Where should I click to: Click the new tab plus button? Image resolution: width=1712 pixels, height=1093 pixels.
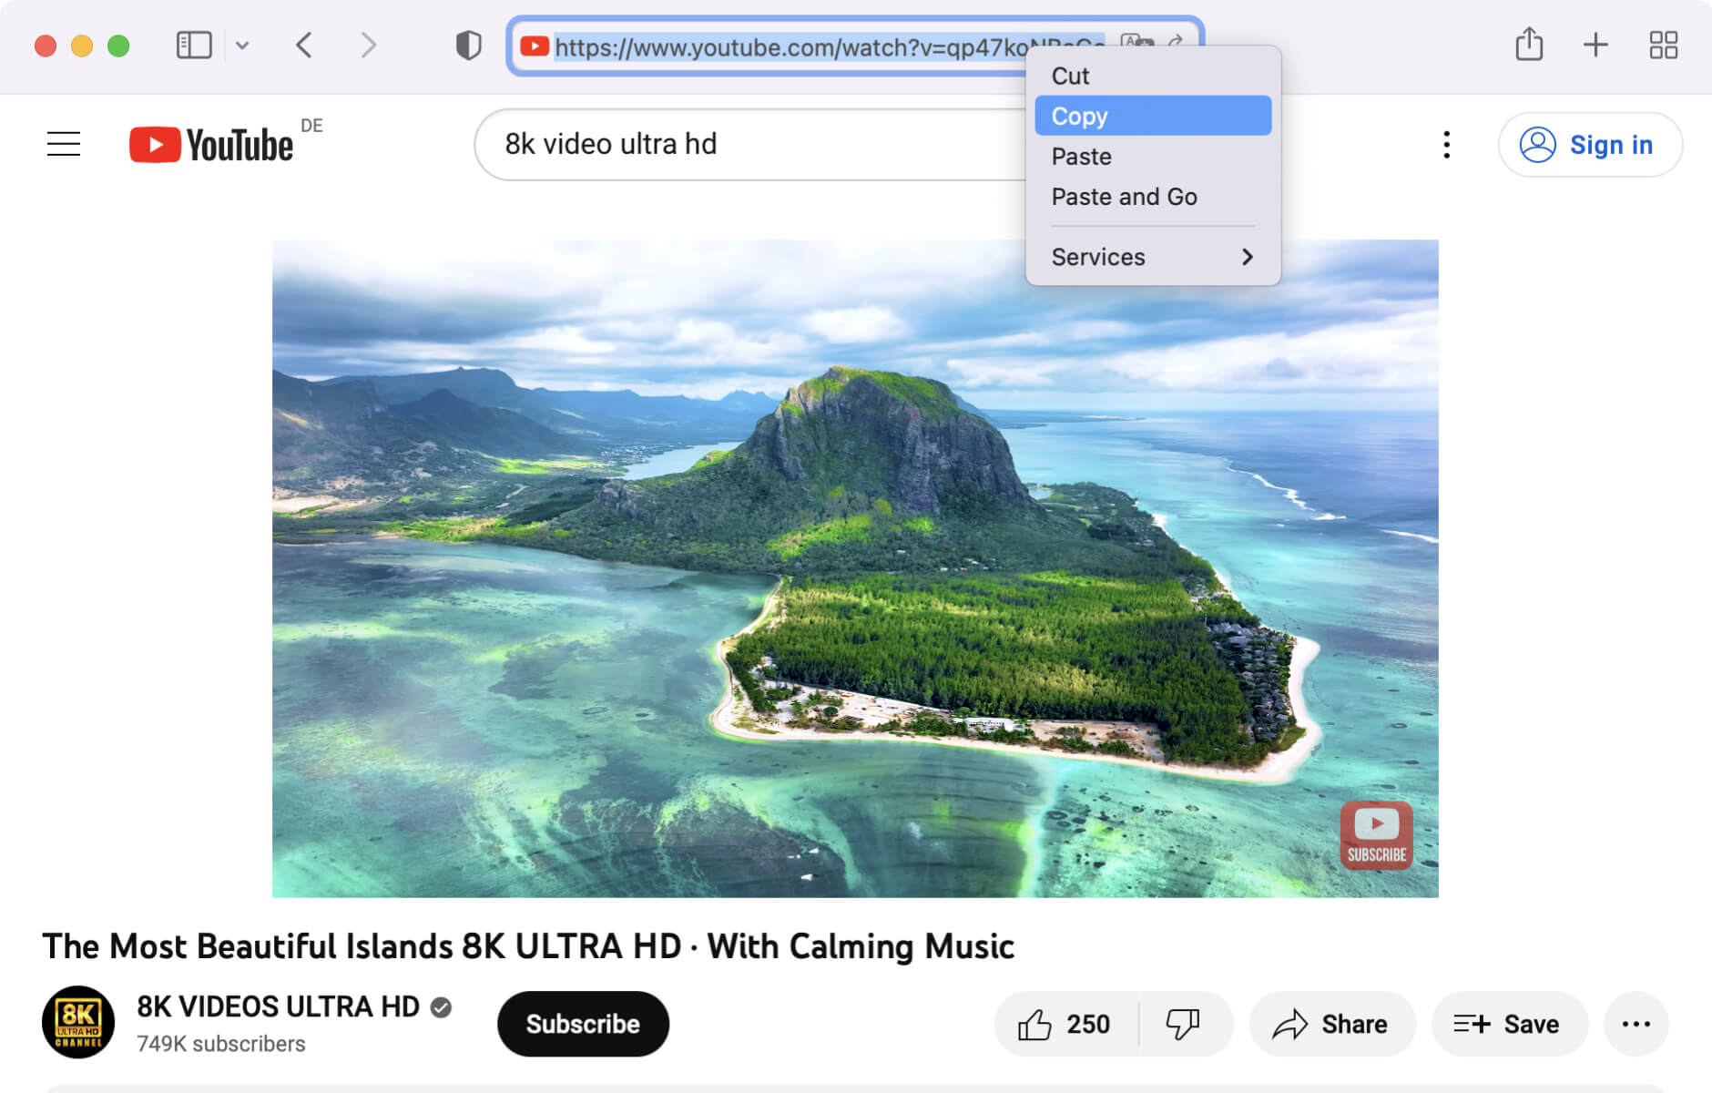point(1595,45)
